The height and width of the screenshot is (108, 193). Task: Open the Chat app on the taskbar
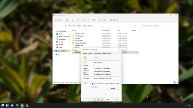12,105
